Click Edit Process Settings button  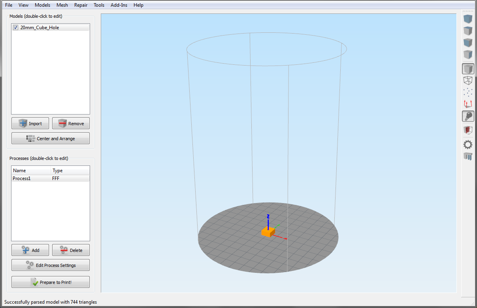pyautogui.click(x=51, y=265)
